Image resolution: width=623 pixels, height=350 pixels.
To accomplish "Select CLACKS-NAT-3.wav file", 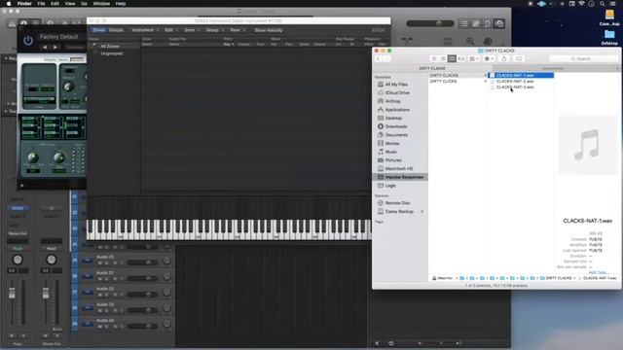I will (515, 87).
